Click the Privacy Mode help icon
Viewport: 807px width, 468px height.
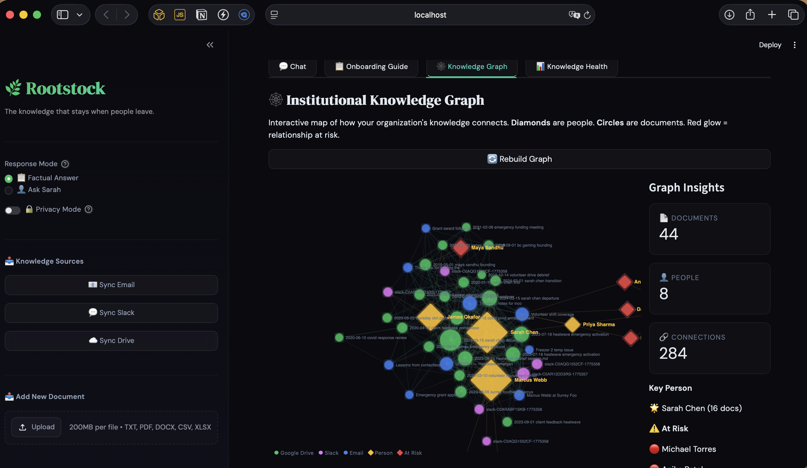88,210
